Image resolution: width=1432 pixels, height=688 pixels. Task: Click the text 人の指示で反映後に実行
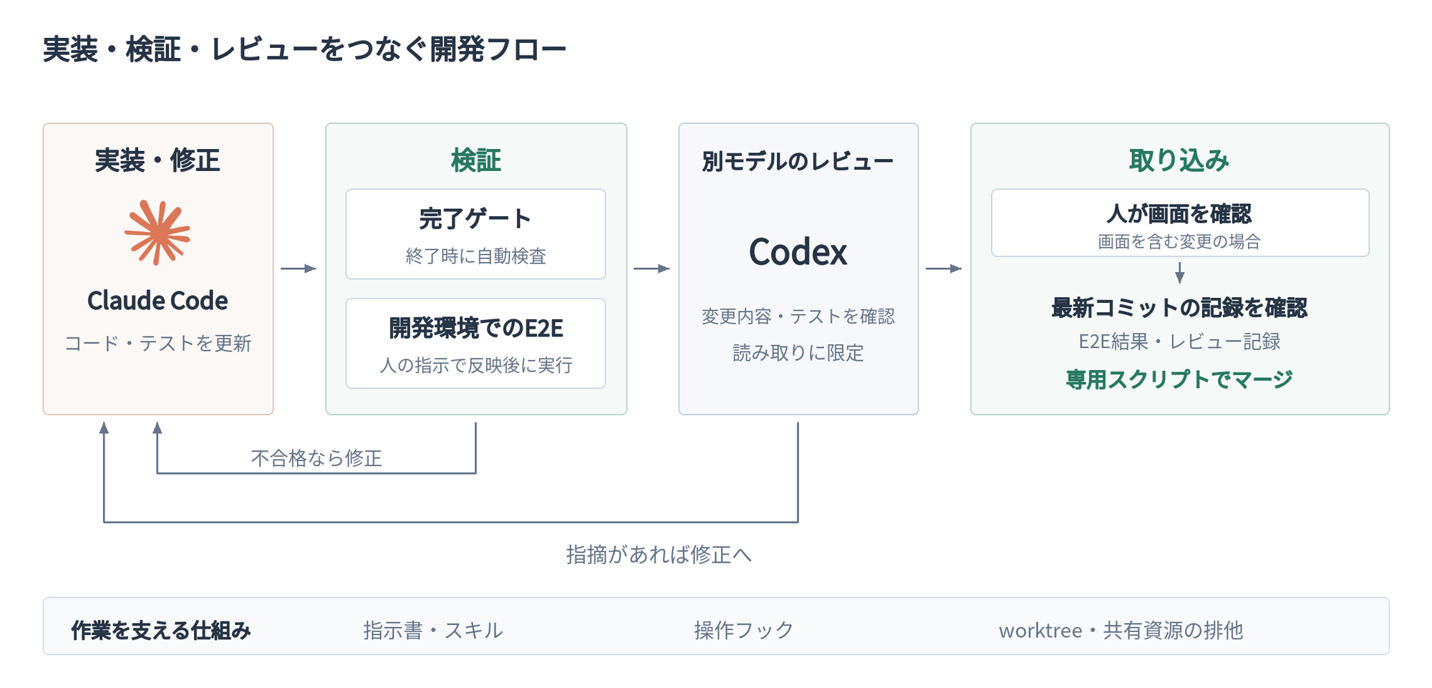pos(475,366)
